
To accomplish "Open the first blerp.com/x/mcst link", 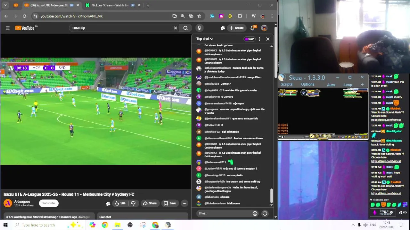I will (386, 120).
